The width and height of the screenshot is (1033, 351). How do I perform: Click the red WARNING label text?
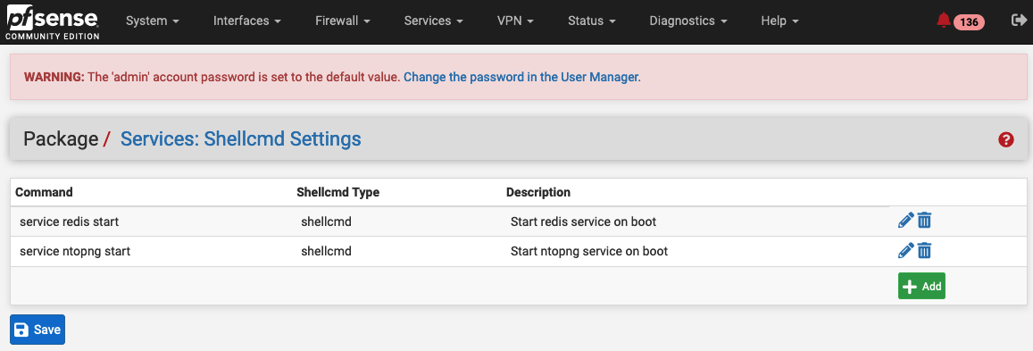point(54,77)
